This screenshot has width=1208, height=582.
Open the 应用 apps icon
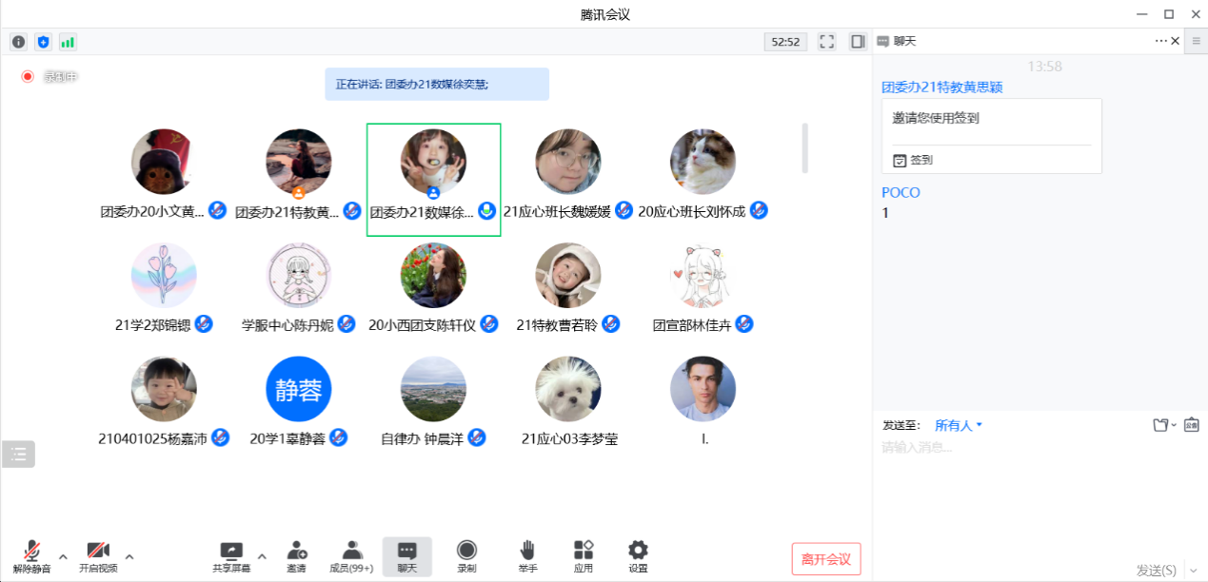(584, 556)
